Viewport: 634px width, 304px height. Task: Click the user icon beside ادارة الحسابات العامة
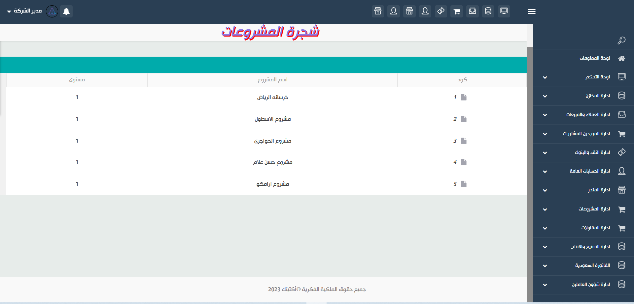point(622,171)
